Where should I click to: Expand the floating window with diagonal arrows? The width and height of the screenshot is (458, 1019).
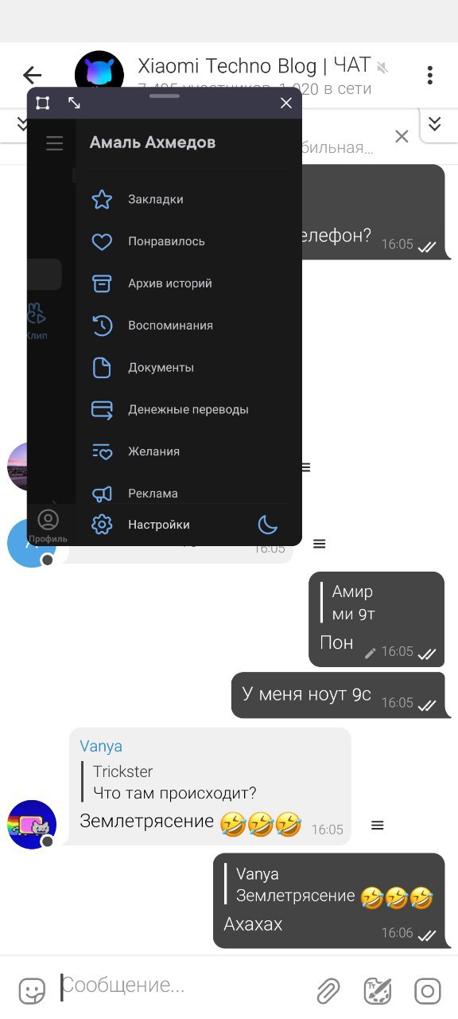point(74,103)
